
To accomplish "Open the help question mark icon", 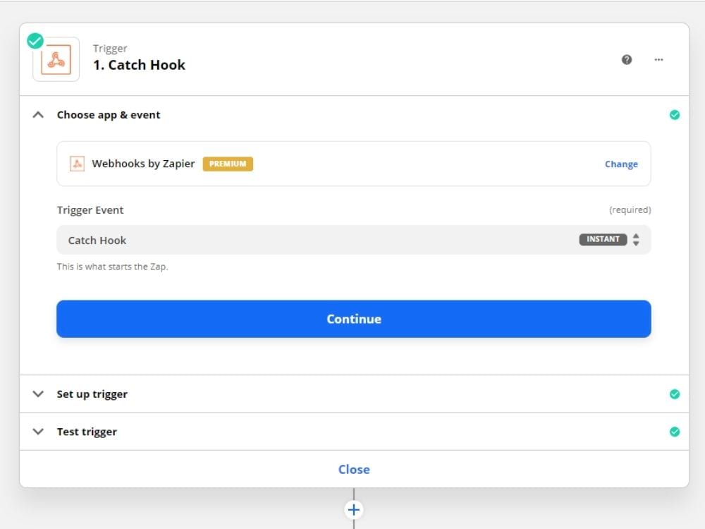I will coord(626,59).
